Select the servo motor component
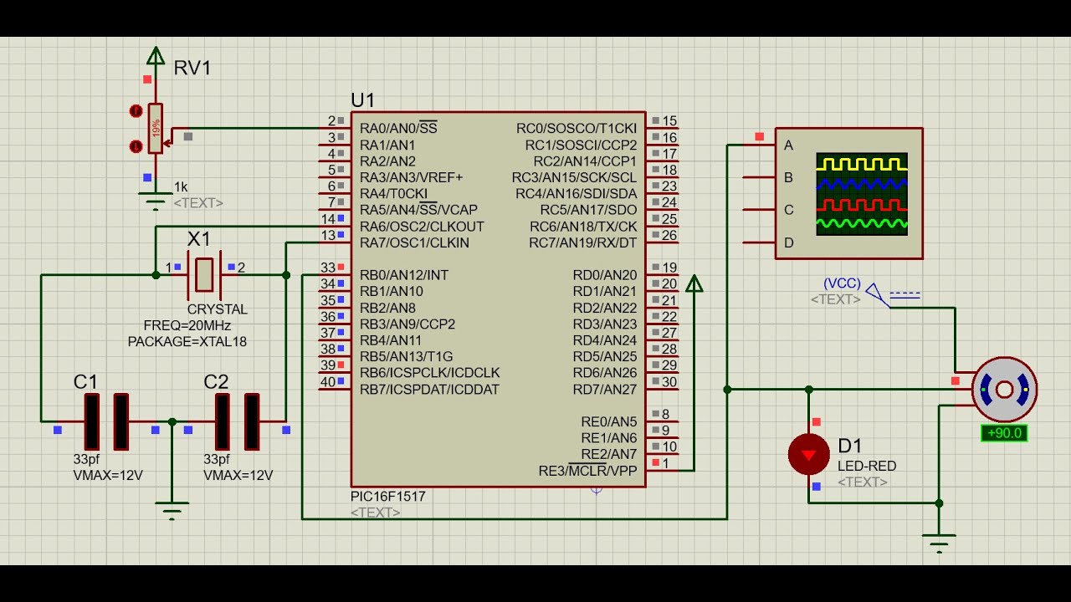This screenshot has width=1071, height=602. point(1004,390)
